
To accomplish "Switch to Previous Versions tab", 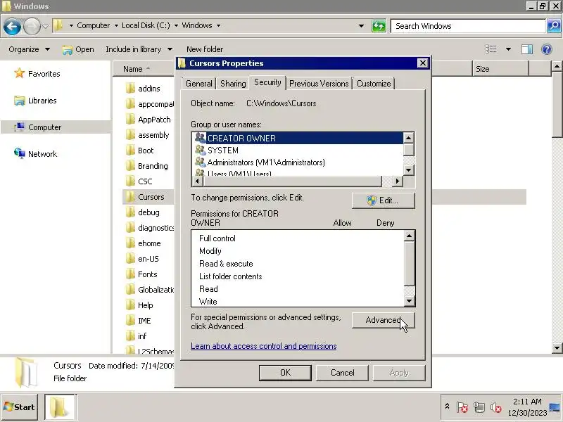I will [319, 84].
